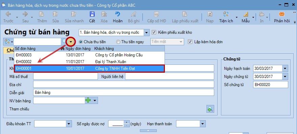Click the green plus next to NV bán hàng

pyautogui.click(x=88, y=100)
